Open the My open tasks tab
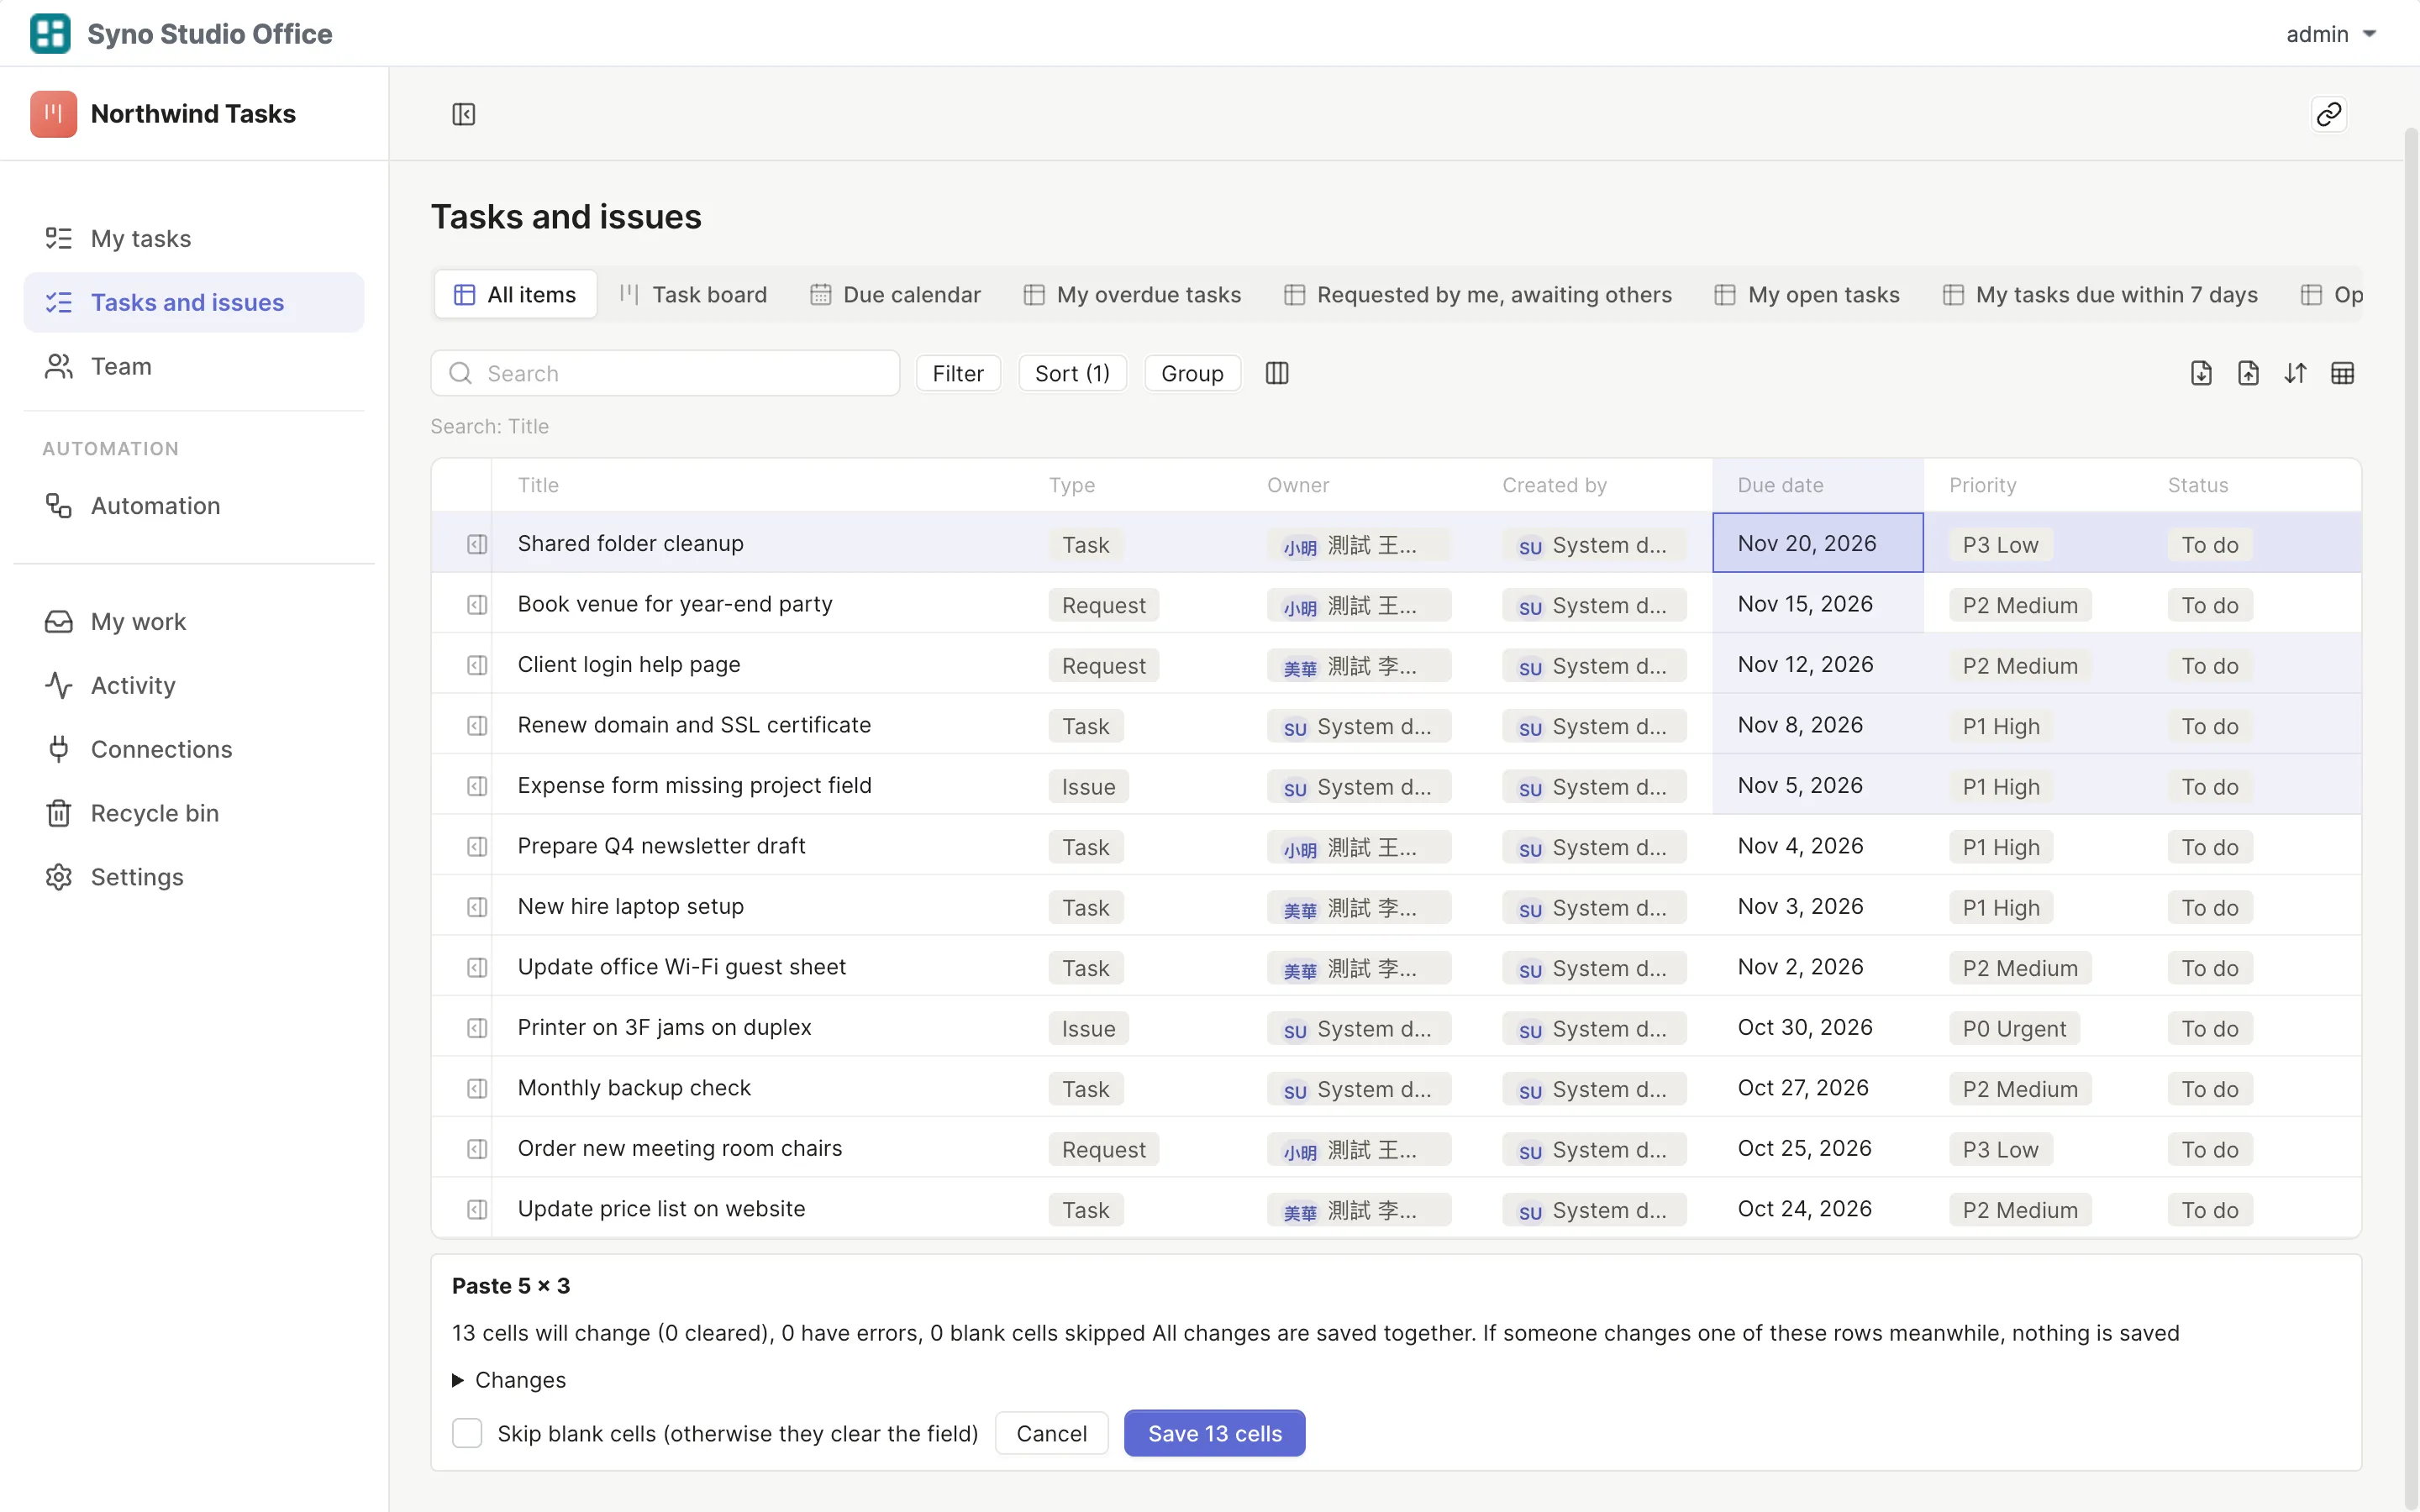Viewport: 2420px width, 1512px height. click(x=1807, y=294)
